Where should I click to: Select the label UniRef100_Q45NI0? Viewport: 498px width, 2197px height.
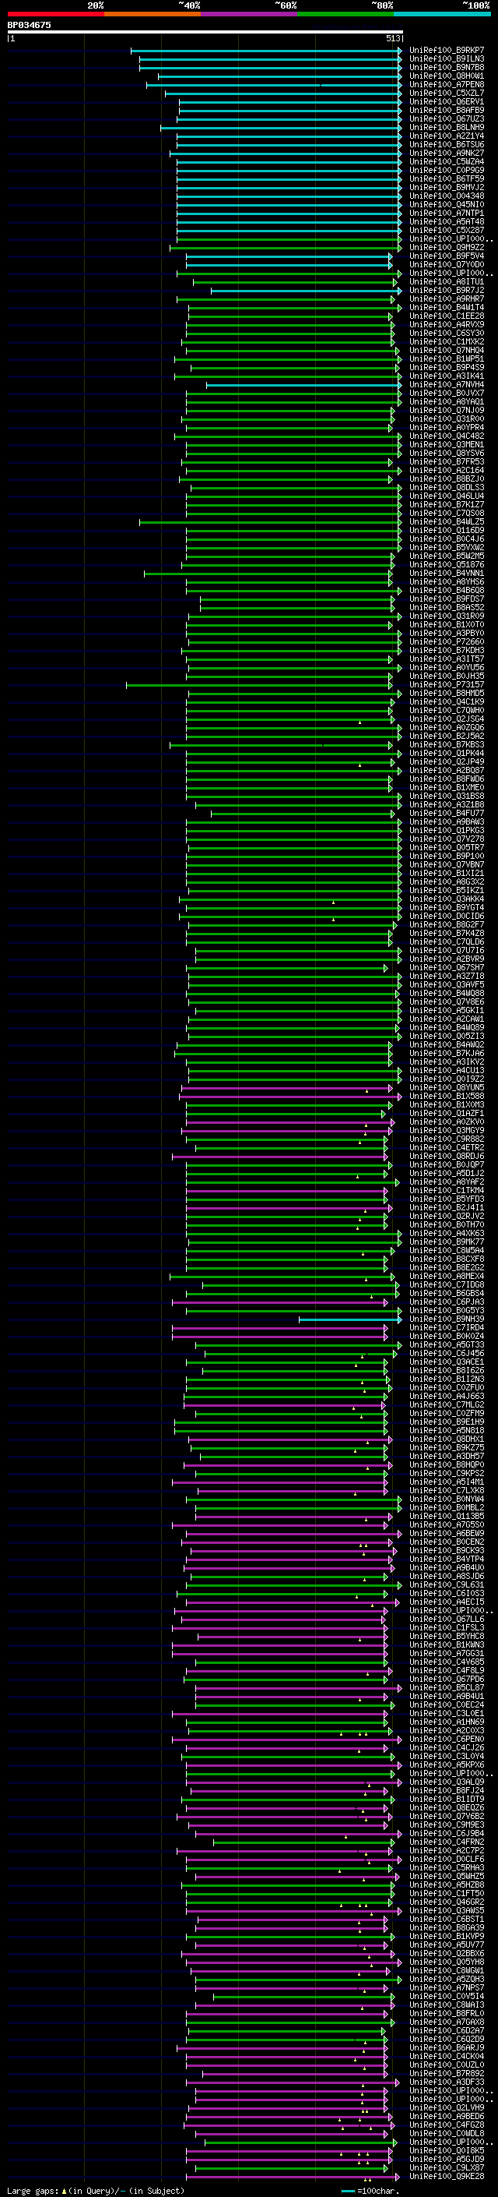(x=447, y=205)
